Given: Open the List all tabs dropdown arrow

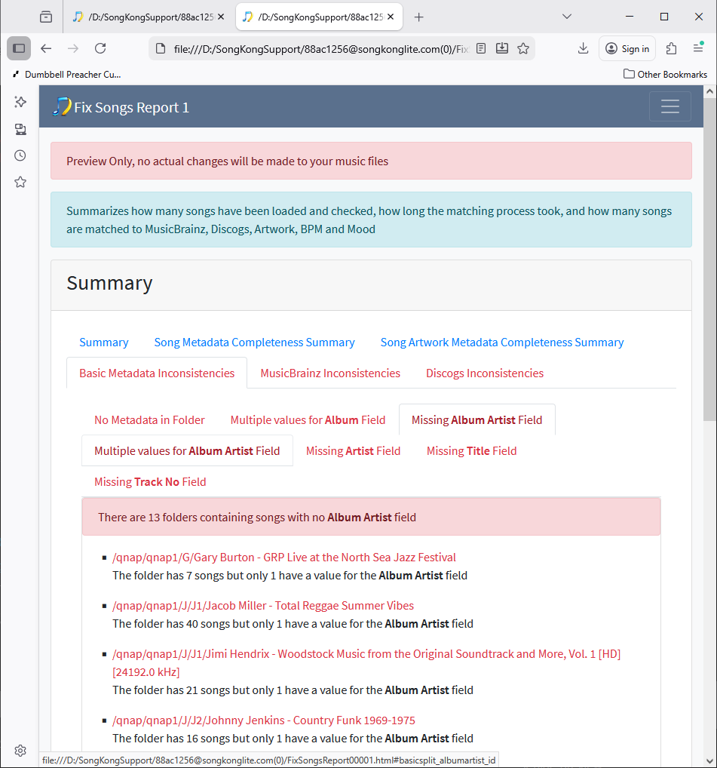Looking at the screenshot, I should point(567,17).
